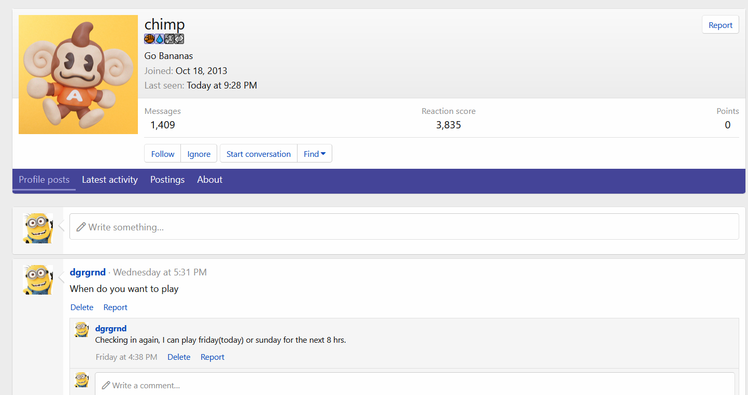Viewport: 748px width, 395px height.
Task: Follow the user chimp
Action: [x=163, y=154]
